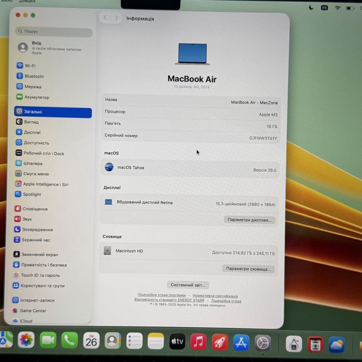Image resolution: width=362 pixels, height=362 pixels.
Task: Click the Пошук search field
Action: click(54, 32)
